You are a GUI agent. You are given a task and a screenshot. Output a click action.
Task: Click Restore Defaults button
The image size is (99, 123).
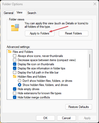point(79,107)
